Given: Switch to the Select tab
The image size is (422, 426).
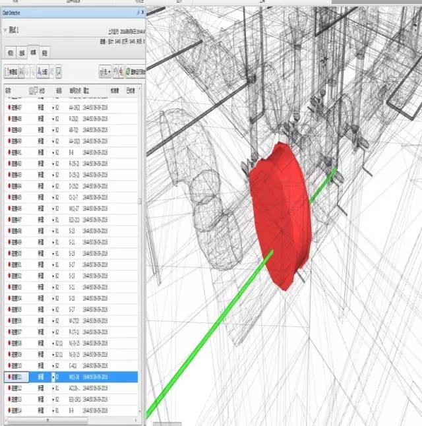Looking at the screenshot, I should coord(22,52).
